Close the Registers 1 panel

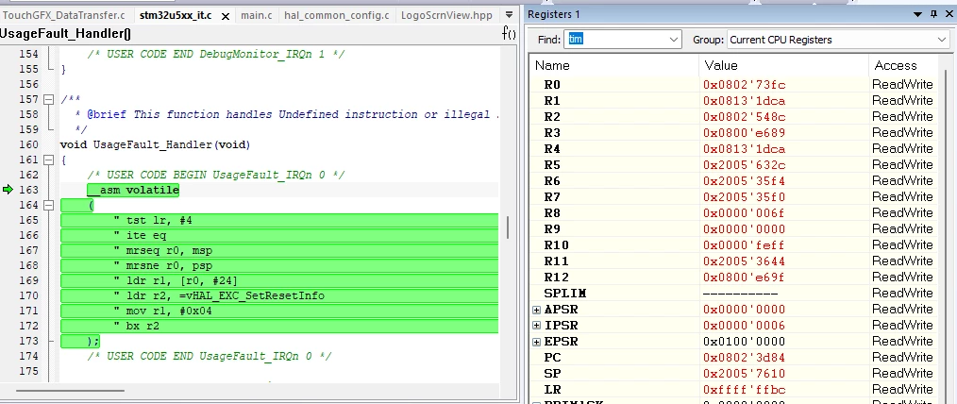pyautogui.click(x=949, y=13)
